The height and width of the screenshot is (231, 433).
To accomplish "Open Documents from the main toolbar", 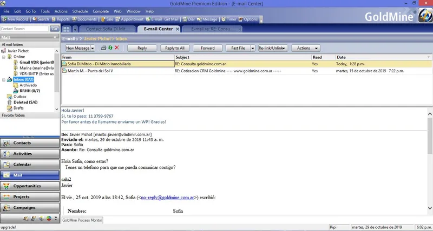I will tap(84, 19).
